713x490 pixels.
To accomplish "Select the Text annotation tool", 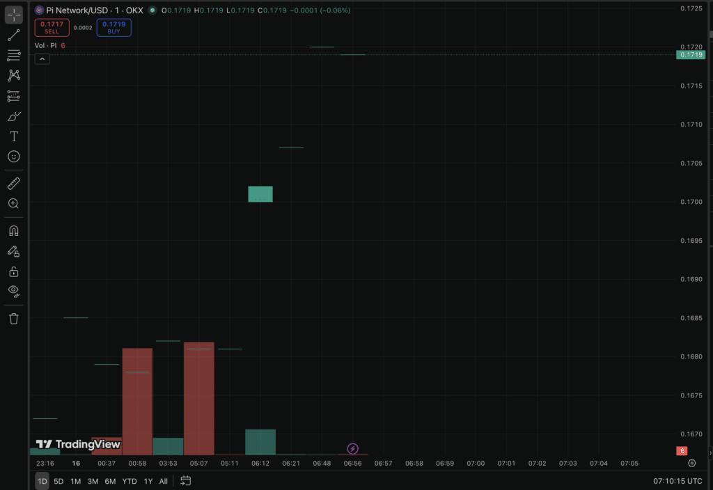I will 14,136.
